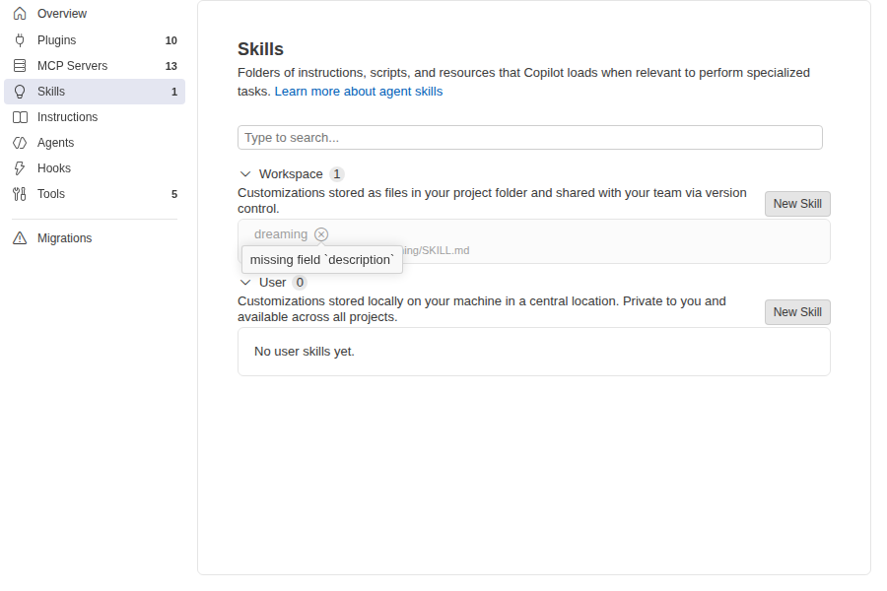Open the Plugins menu item
This screenshot has height=591, width=887.
(x=95, y=40)
